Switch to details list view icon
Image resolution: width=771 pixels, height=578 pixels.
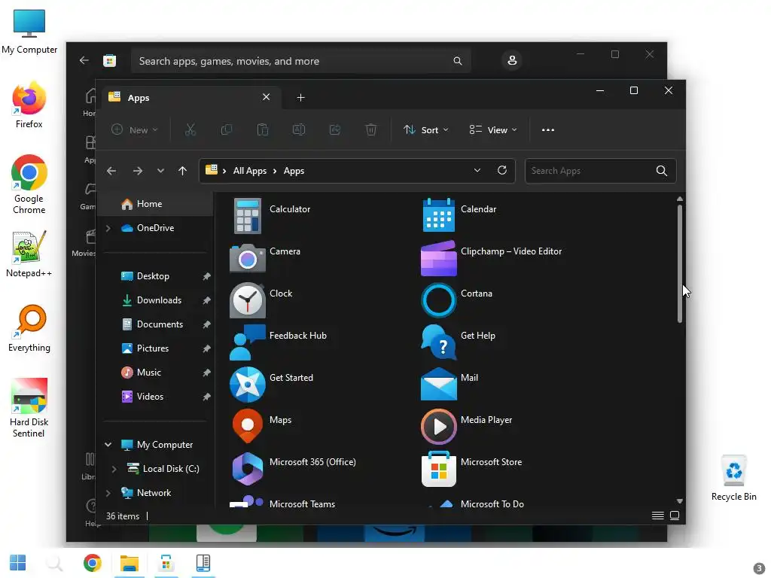click(x=658, y=516)
